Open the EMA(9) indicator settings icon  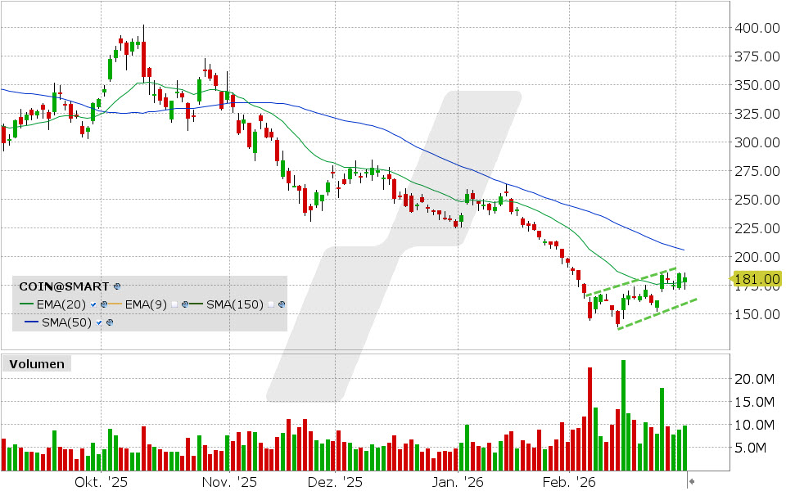(x=186, y=304)
